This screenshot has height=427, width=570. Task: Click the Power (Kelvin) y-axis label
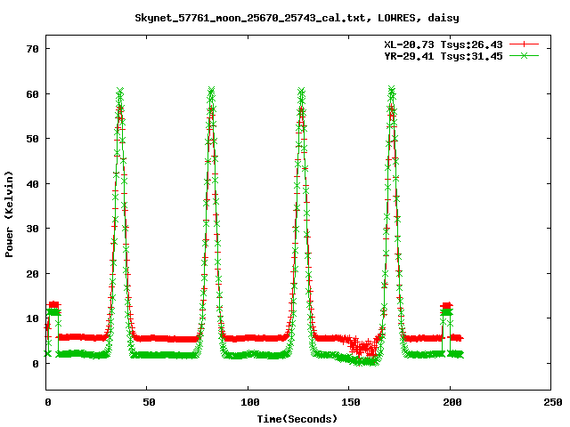pyautogui.click(x=9, y=214)
